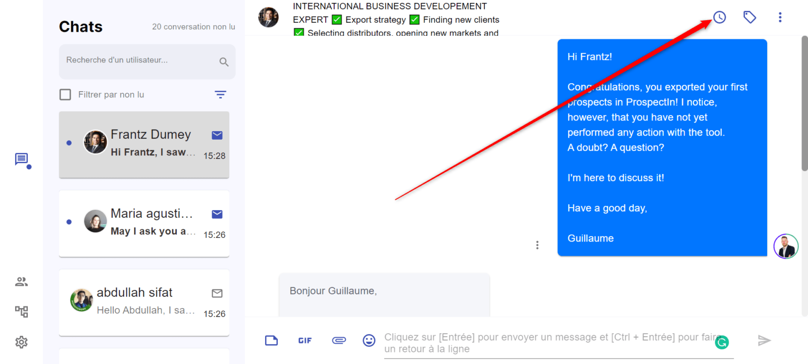
Task: Open the Frantz Dumey conversation
Action: 144,145
